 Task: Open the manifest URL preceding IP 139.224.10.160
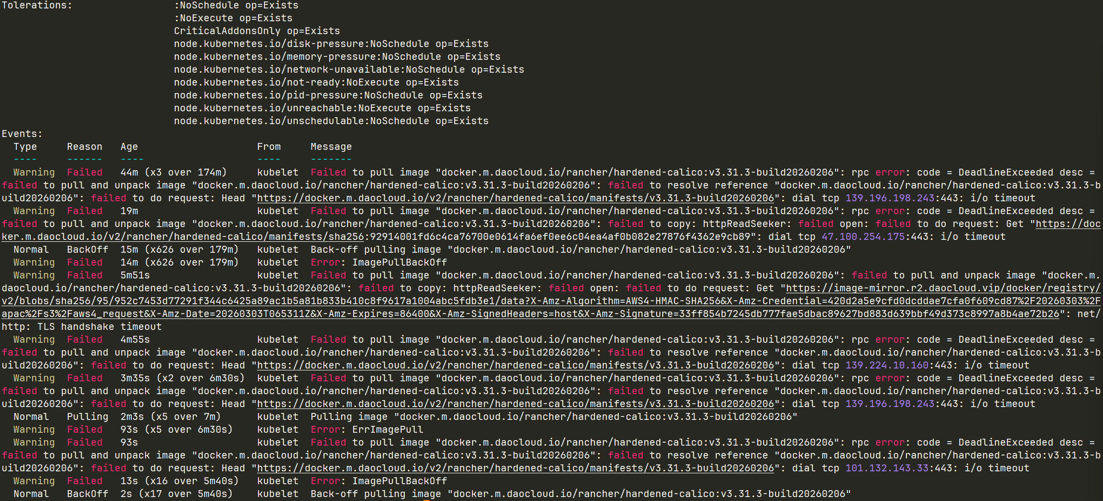(x=515, y=365)
